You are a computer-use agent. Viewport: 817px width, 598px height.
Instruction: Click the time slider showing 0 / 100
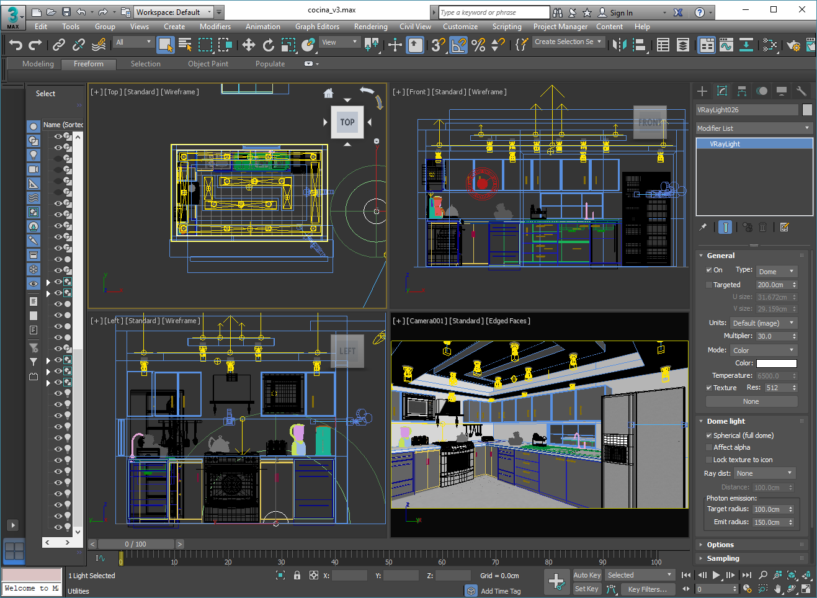click(135, 544)
